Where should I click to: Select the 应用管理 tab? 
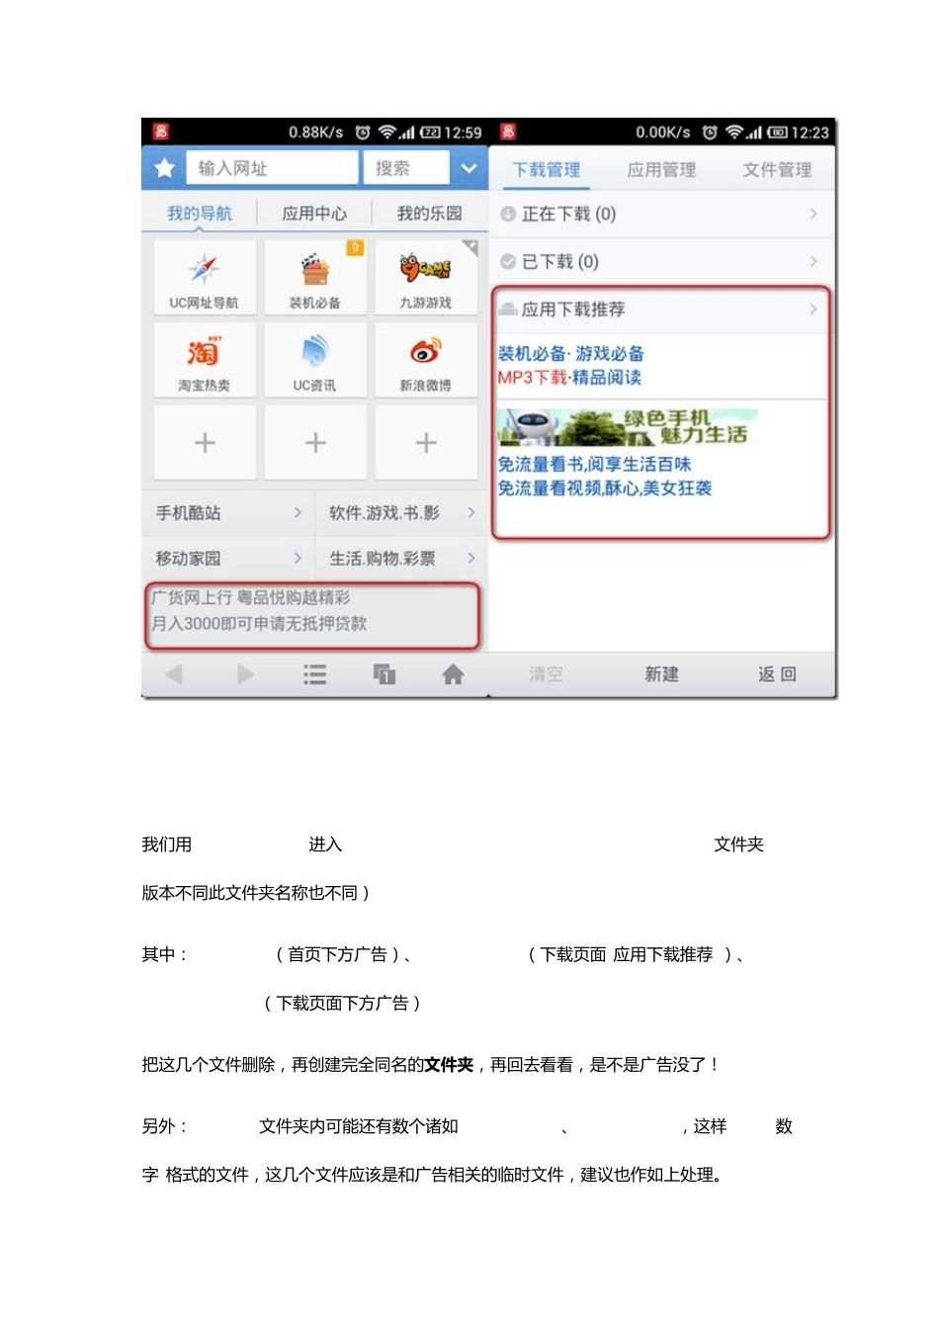click(661, 169)
